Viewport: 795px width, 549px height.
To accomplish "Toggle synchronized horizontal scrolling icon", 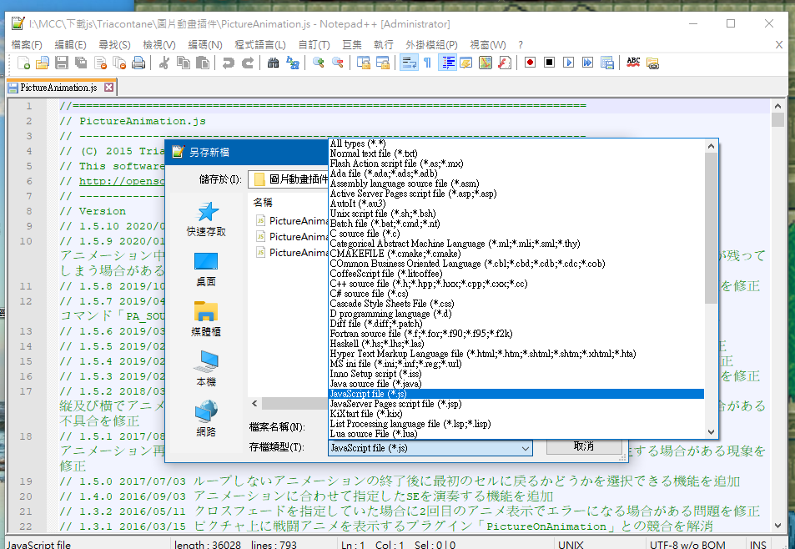I will (x=383, y=63).
